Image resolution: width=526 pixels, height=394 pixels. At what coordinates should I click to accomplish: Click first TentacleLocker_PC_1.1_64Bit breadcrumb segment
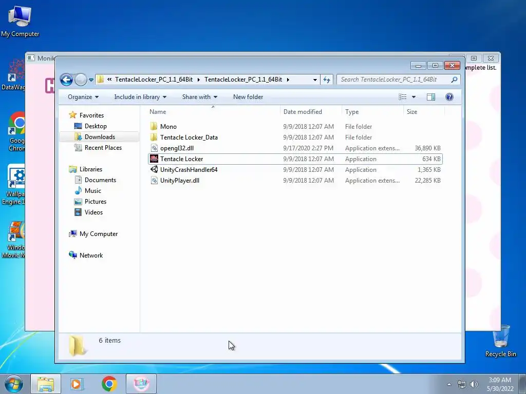(154, 80)
